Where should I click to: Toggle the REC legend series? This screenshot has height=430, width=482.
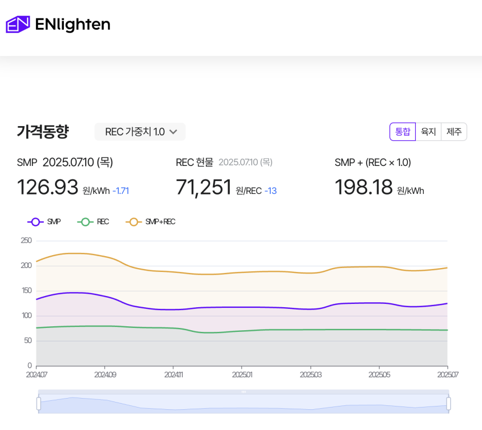pos(93,222)
